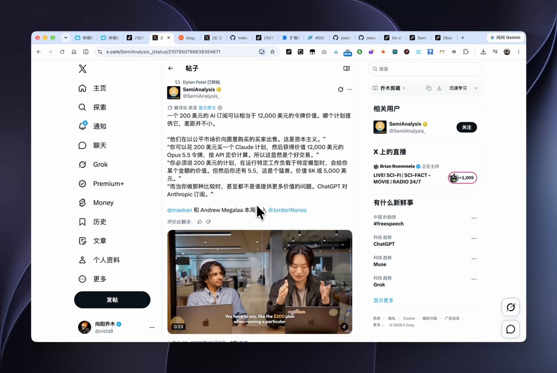Open translation settings gear icon
The height and width of the screenshot is (373, 557).
[220, 108]
